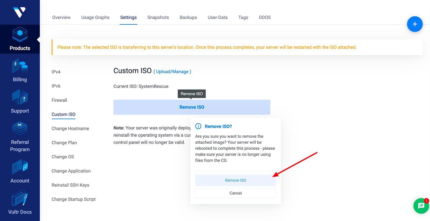Viewport: 430px width, 221px height.
Task: Click the info icon beside Remove ISO?
Action: coord(198,126)
